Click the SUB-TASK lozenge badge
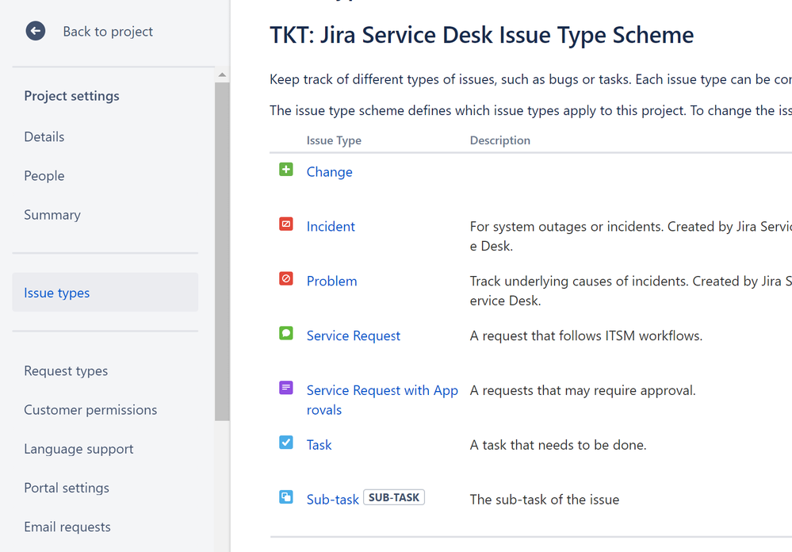The width and height of the screenshot is (792, 552). point(394,497)
